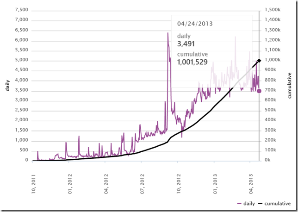Click the black cumulative legend line swatch
Screen dimensions: 298x212
pos(261,204)
